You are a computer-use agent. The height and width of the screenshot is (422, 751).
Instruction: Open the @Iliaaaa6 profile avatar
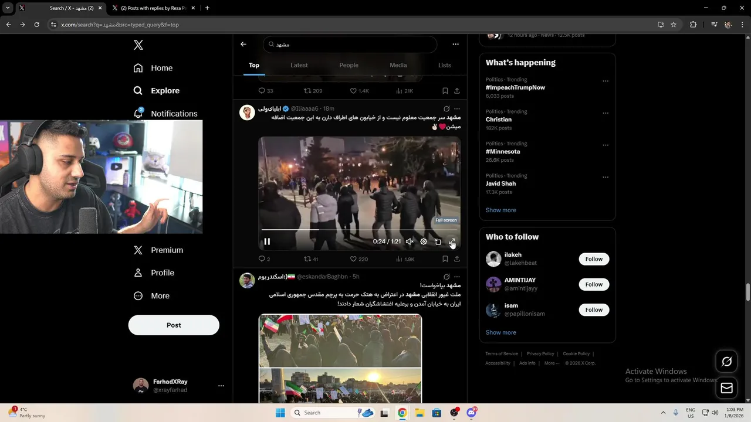point(247,113)
